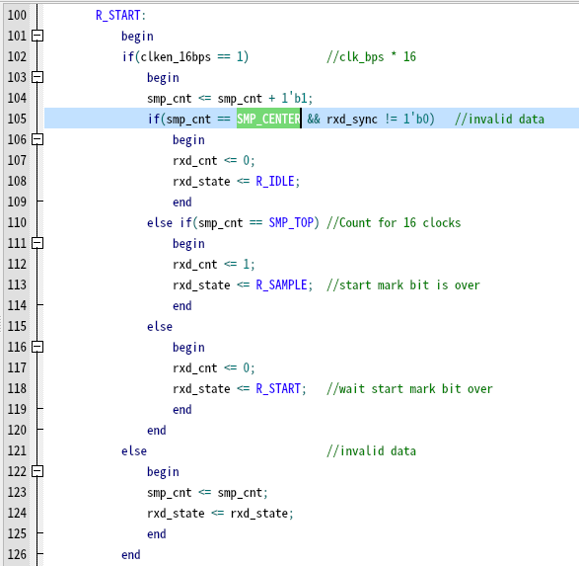Click the else keyword on line 121
This screenshot has height=566, width=579.
(x=134, y=451)
